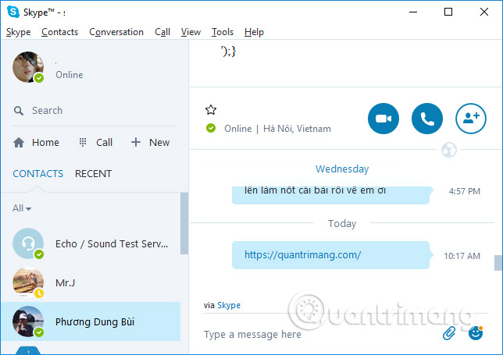503x355 pixels.
Task: Click the Wednesday date header
Action: [342, 169]
